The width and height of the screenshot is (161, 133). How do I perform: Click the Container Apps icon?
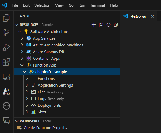point(29,58)
